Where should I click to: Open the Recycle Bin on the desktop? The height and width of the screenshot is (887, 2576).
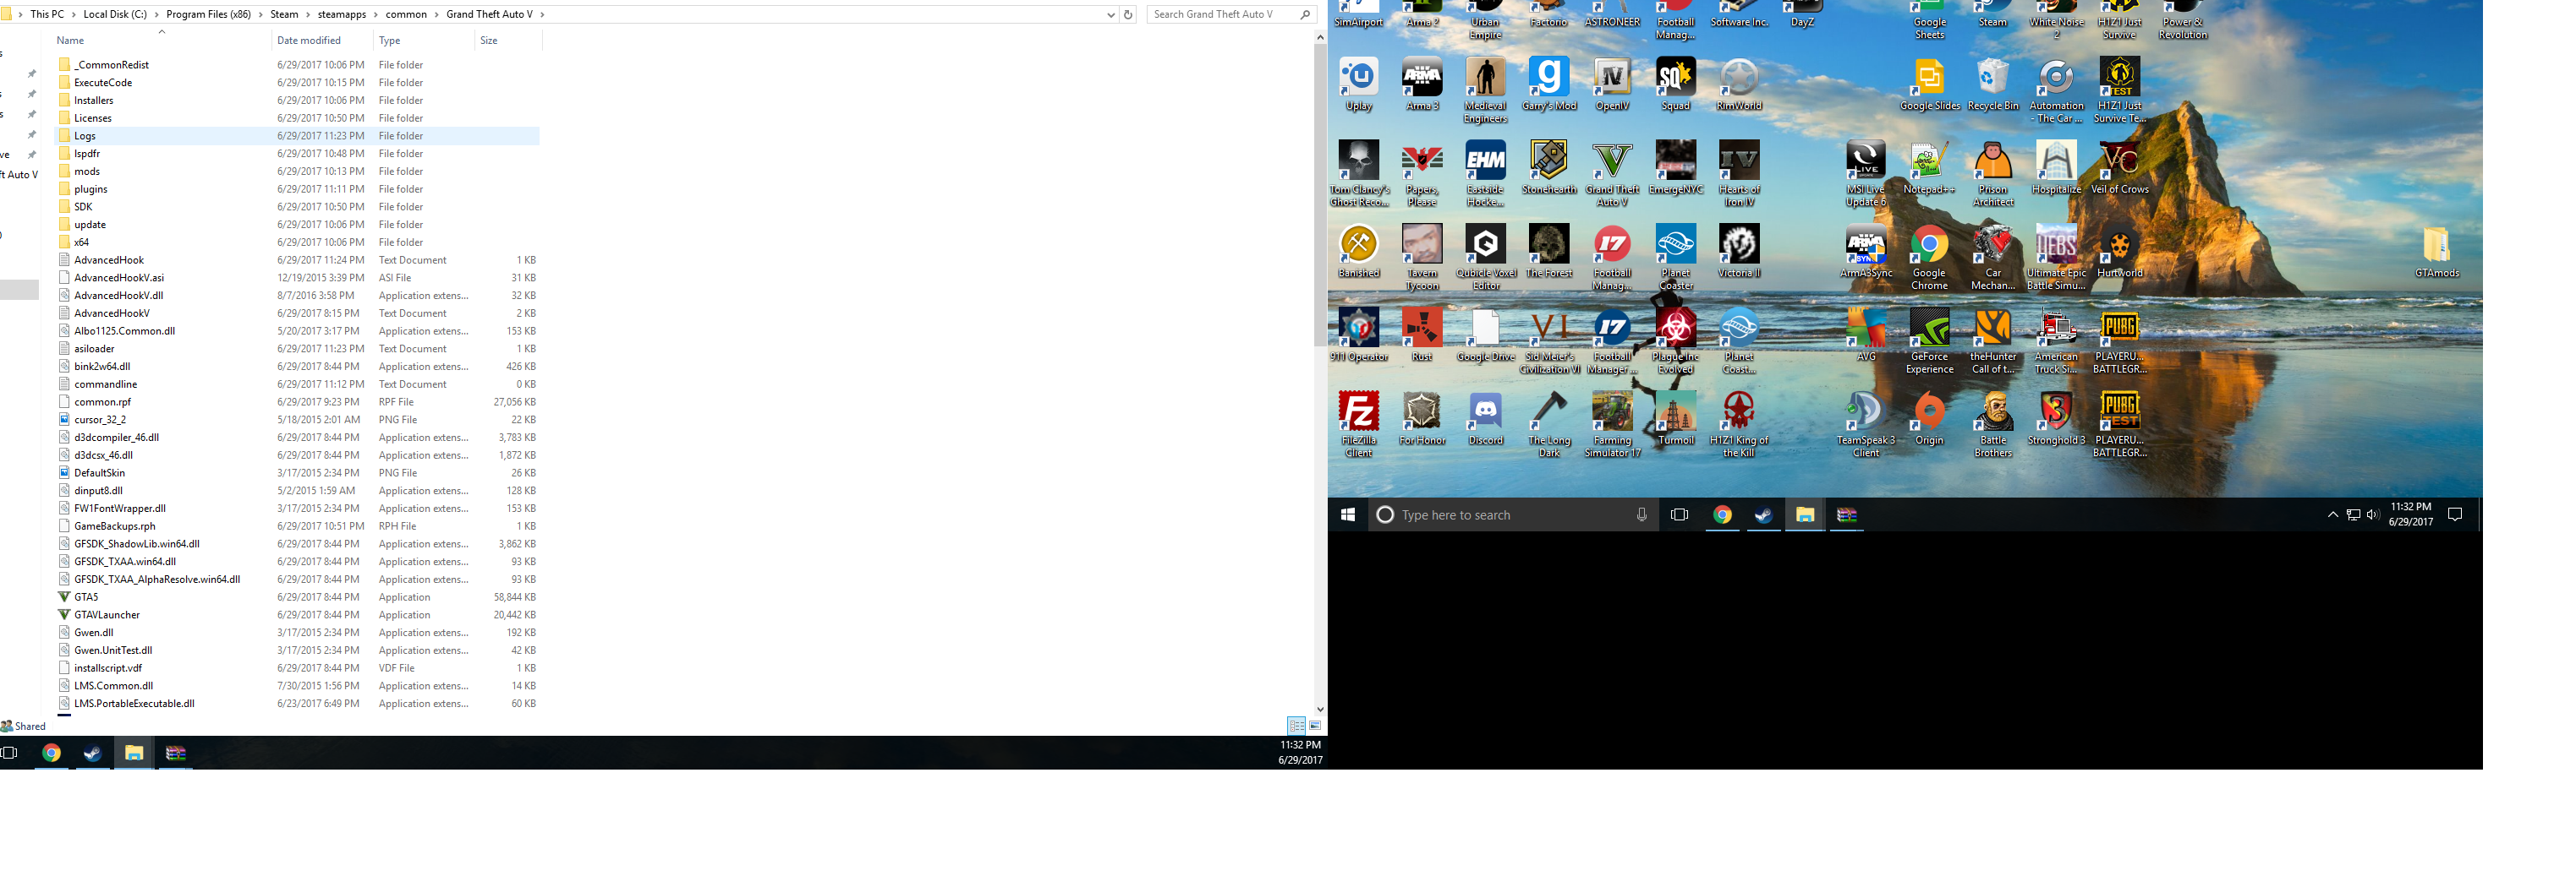point(1993,84)
